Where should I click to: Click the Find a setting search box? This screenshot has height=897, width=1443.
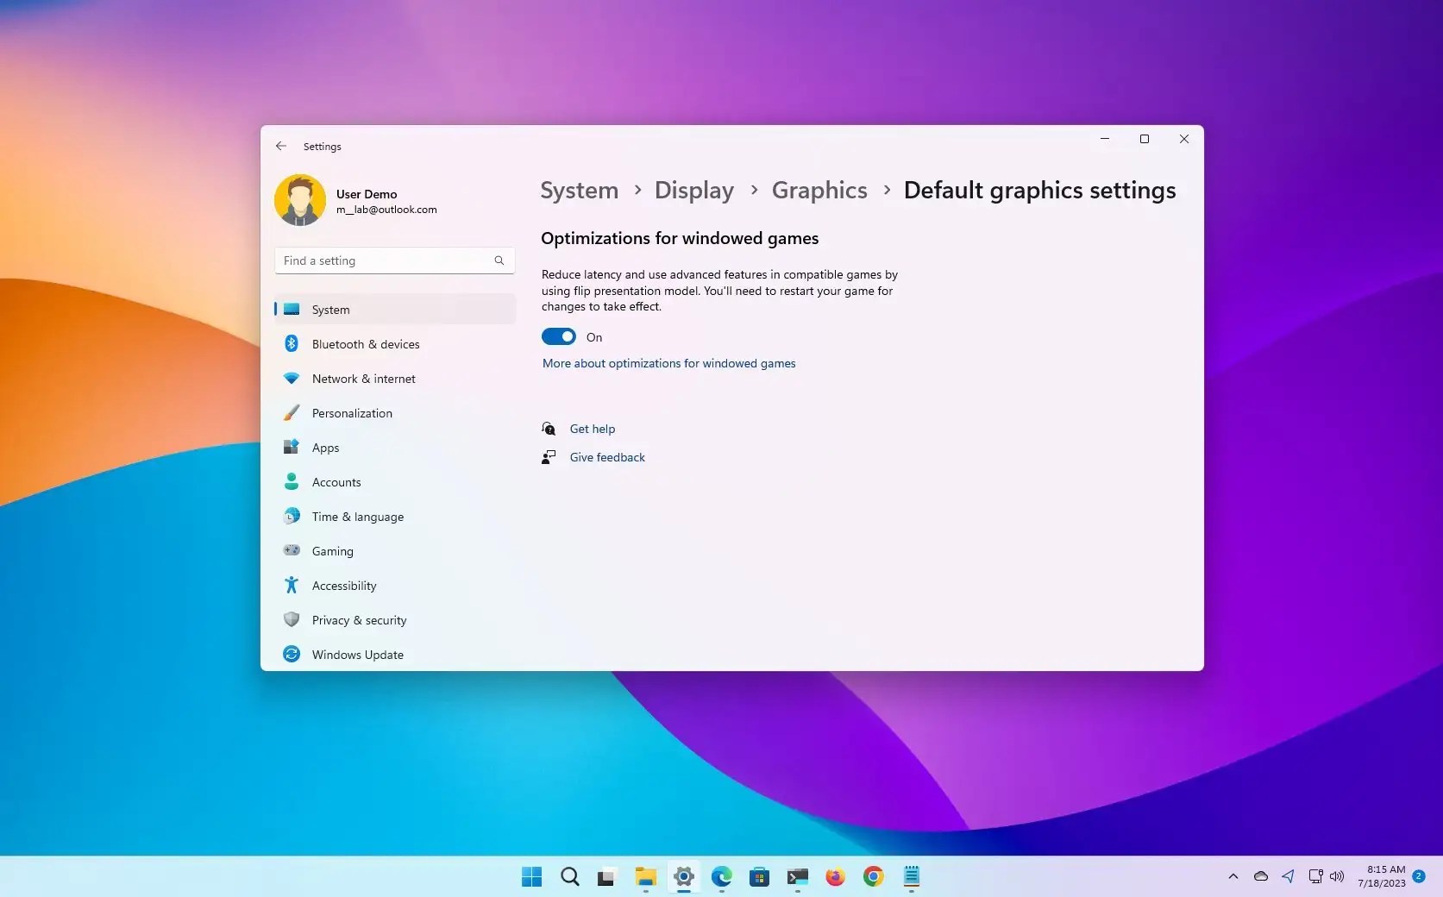coord(388,260)
